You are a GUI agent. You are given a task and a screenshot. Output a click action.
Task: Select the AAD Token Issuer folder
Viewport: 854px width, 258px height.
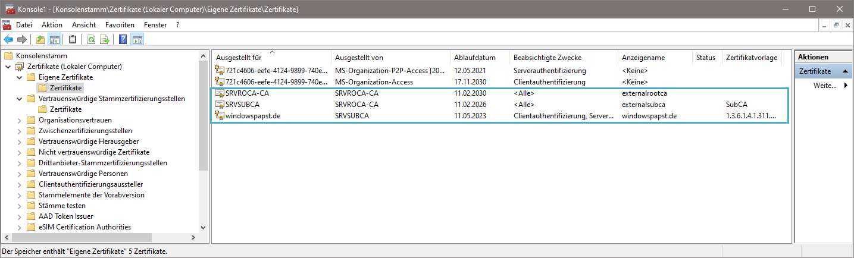coord(65,216)
